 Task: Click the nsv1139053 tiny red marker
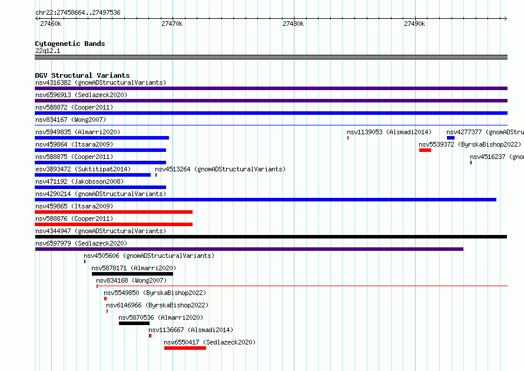(x=348, y=138)
